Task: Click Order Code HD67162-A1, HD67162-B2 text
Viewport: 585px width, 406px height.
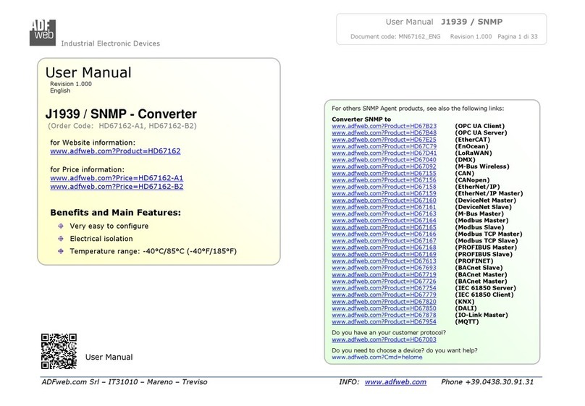Action: [x=122, y=126]
